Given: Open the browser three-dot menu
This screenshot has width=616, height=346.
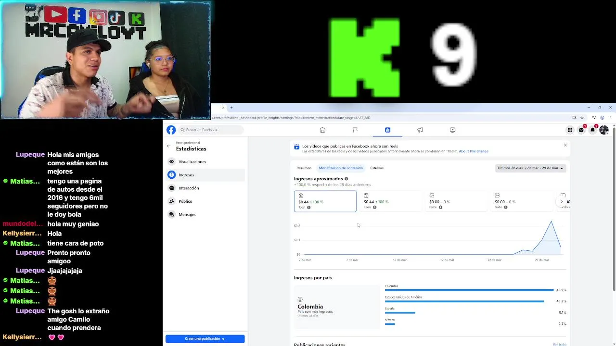Looking at the screenshot, I should pos(610,118).
